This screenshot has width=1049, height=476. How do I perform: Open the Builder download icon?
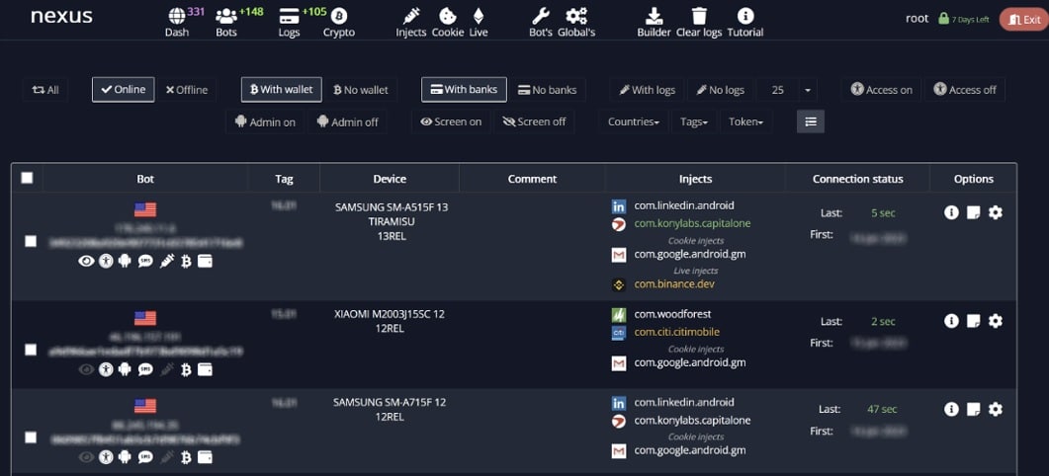654,16
